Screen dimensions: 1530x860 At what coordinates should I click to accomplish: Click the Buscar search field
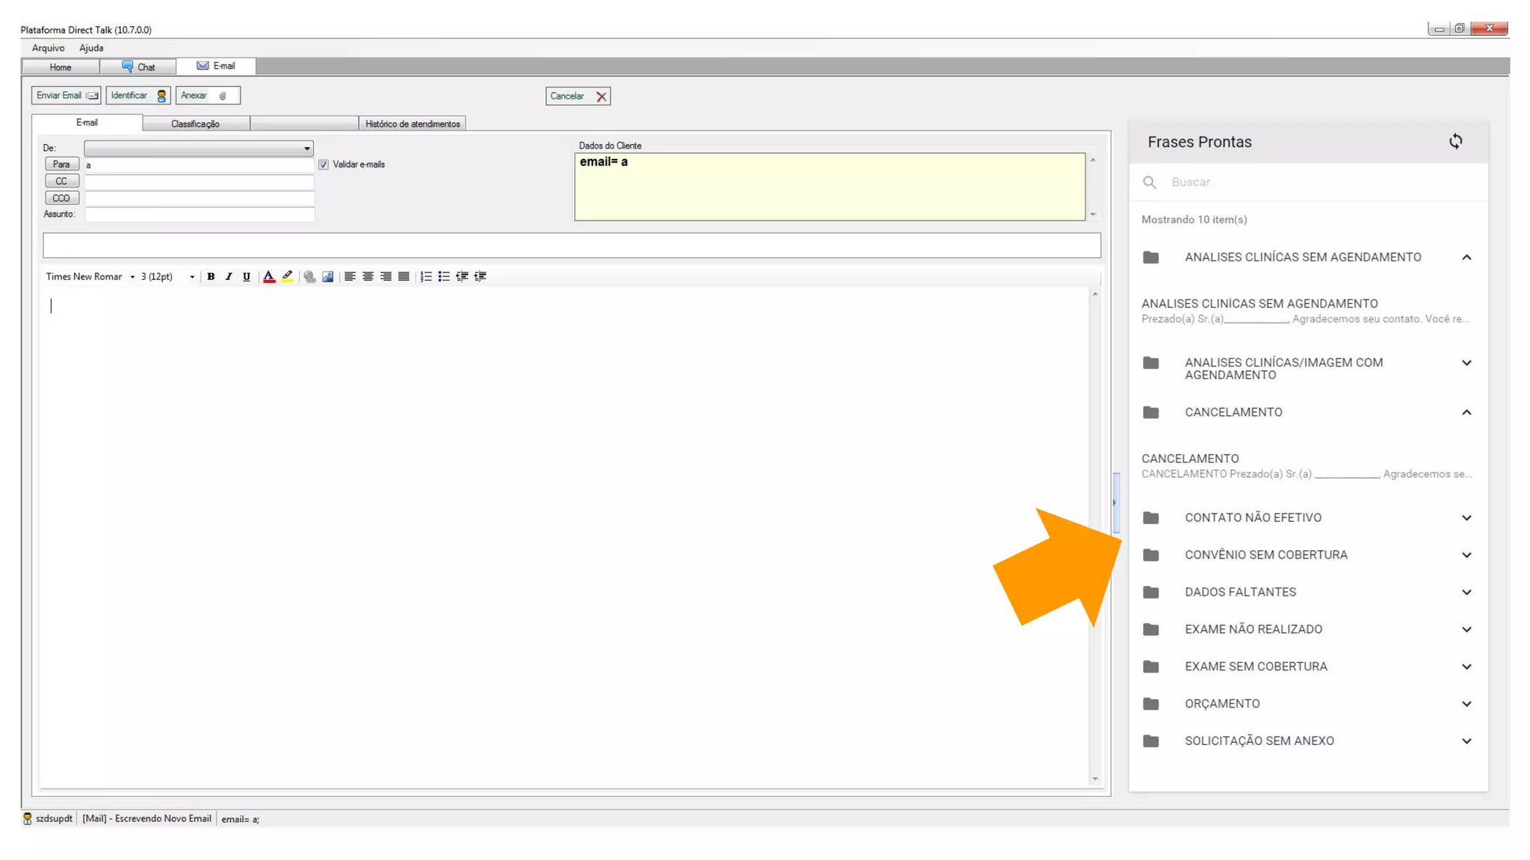(x=1315, y=182)
